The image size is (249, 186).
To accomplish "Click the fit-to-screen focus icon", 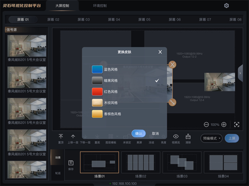I will tap(237, 125).
